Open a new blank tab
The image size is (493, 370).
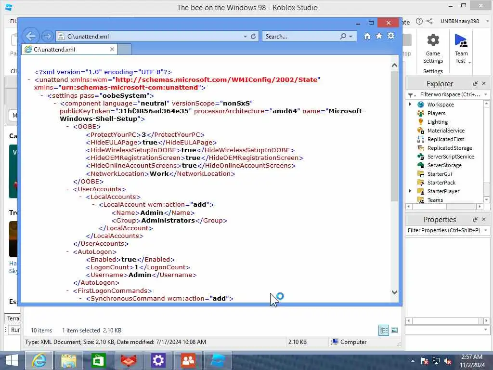(x=124, y=50)
